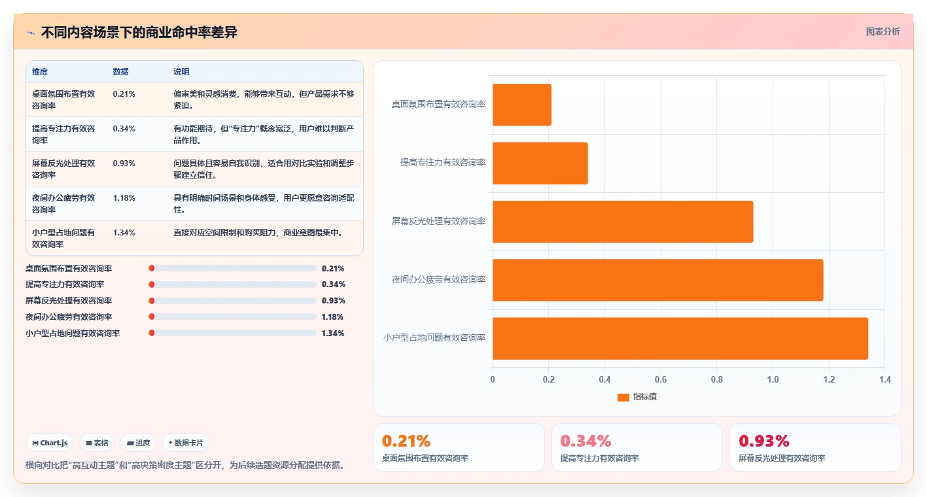This screenshot has height=497, width=927.
Task: Click the 0.93% value in the table
Action: click(124, 163)
